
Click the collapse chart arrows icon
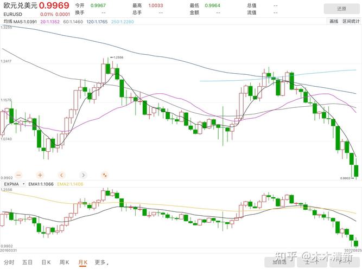104,175
